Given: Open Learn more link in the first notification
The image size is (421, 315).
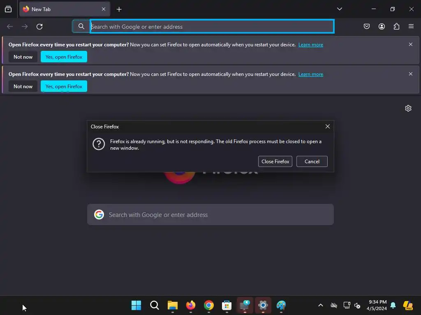Looking at the screenshot, I should 311,45.
